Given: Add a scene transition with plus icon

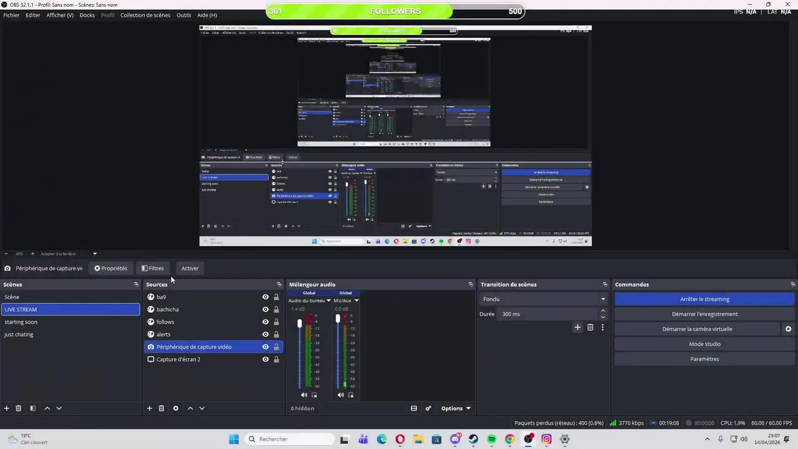Looking at the screenshot, I should coord(577,327).
